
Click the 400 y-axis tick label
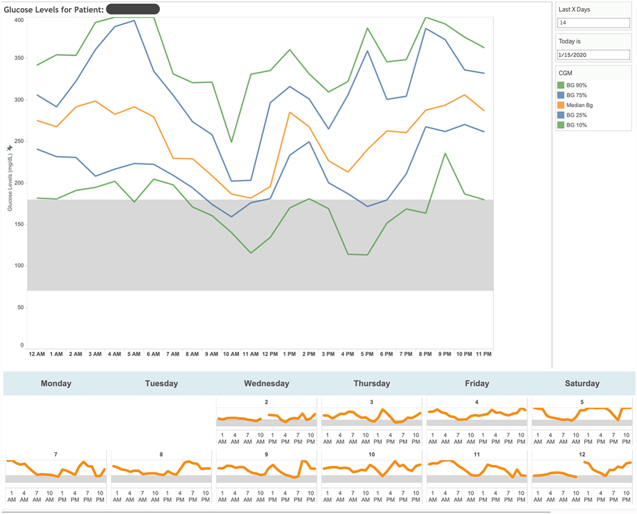click(19, 20)
